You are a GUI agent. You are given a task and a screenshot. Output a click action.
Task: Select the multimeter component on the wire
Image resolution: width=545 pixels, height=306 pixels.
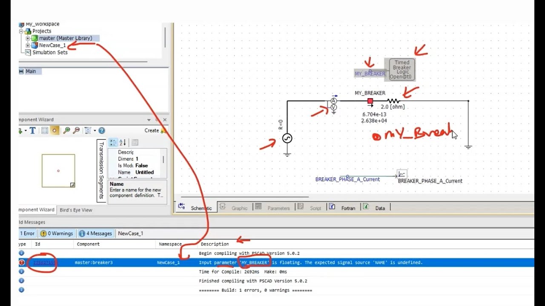pyautogui.click(x=333, y=104)
